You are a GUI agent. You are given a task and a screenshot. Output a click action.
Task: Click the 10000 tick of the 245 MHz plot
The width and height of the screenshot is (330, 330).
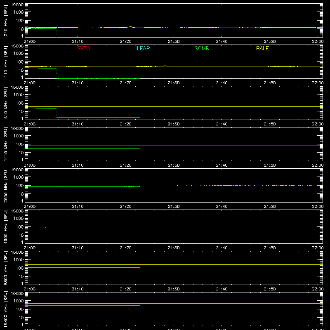pyautogui.click(x=17, y=5)
